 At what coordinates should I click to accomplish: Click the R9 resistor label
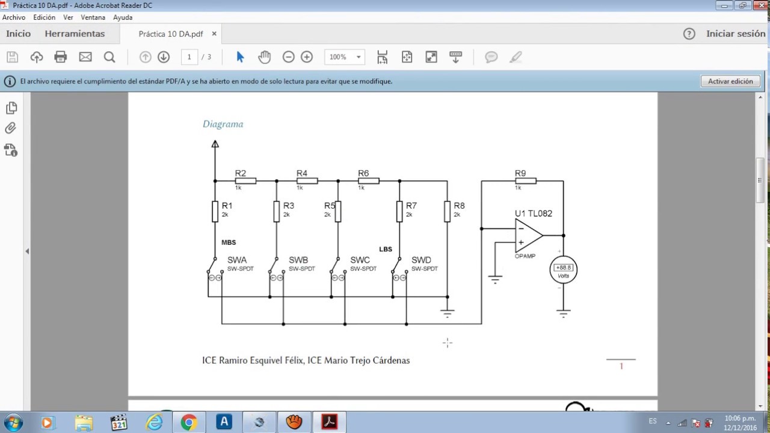coord(520,173)
